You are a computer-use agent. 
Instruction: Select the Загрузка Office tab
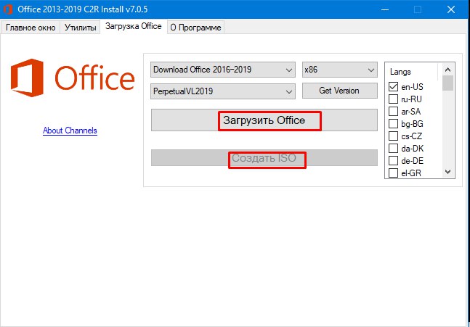(x=133, y=26)
